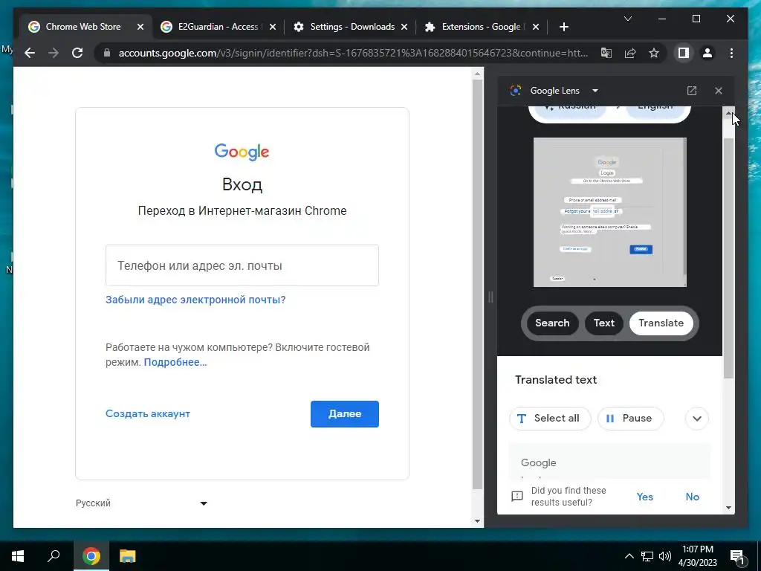Open tab search chevron in title bar

[627, 19]
